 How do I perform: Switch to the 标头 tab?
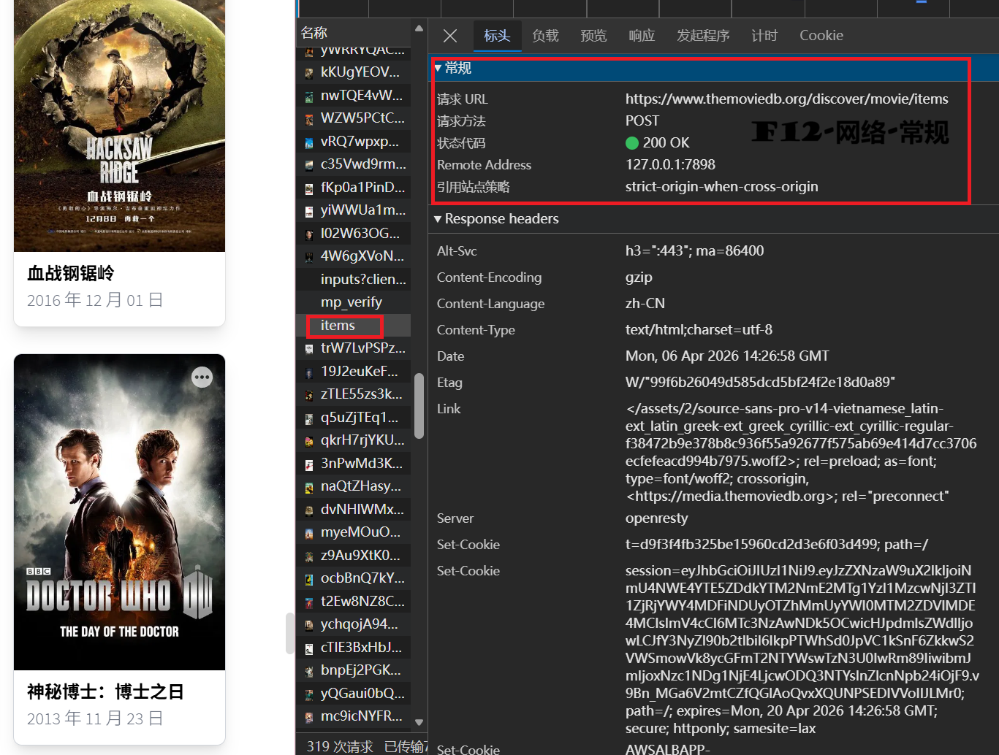pos(497,36)
